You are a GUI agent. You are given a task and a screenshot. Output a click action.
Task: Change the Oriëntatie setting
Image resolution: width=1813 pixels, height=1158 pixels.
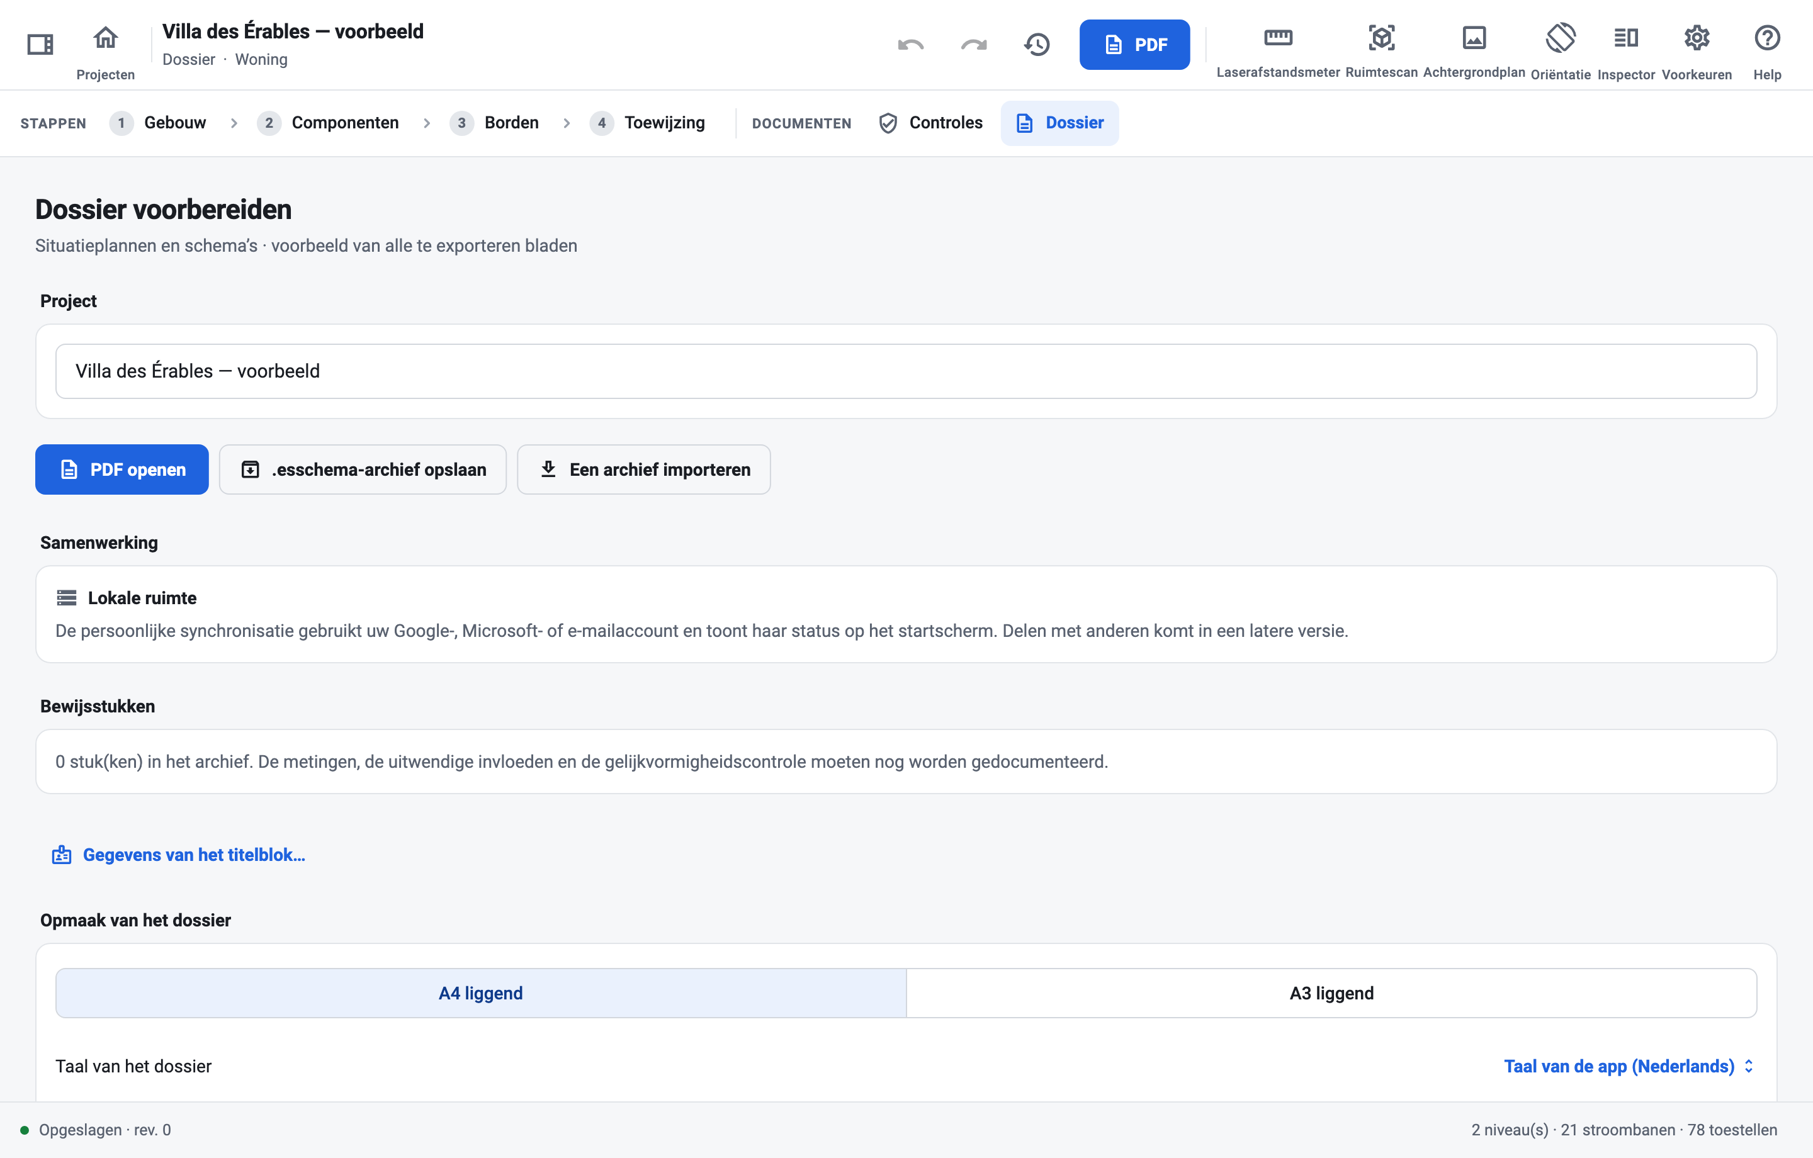(1560, 51)
